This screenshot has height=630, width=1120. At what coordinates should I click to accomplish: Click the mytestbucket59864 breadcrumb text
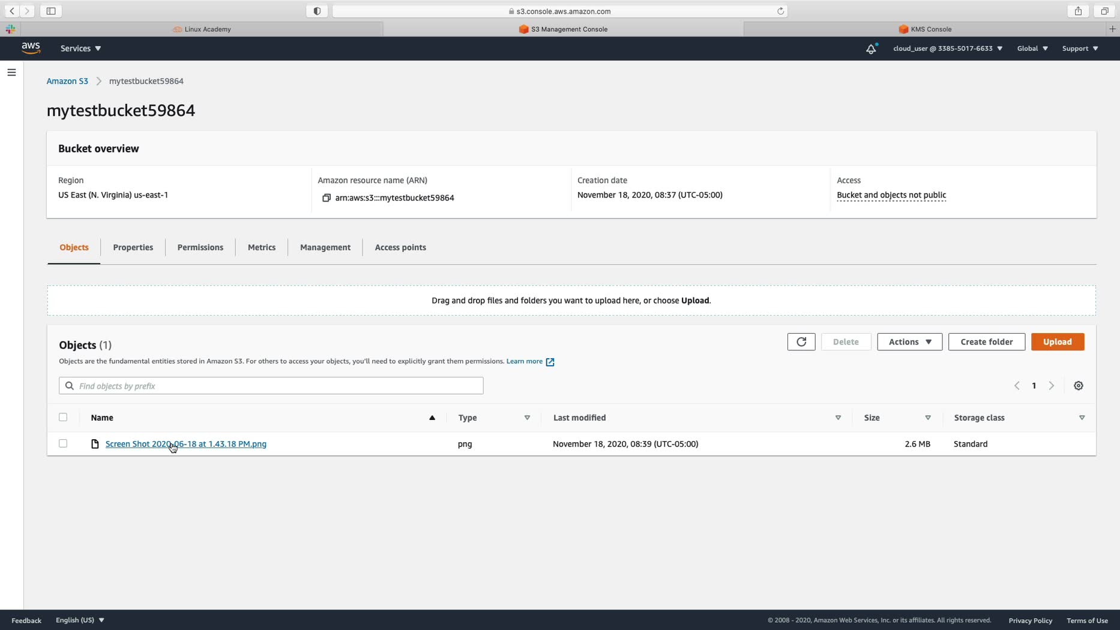(x=146, y=81)
